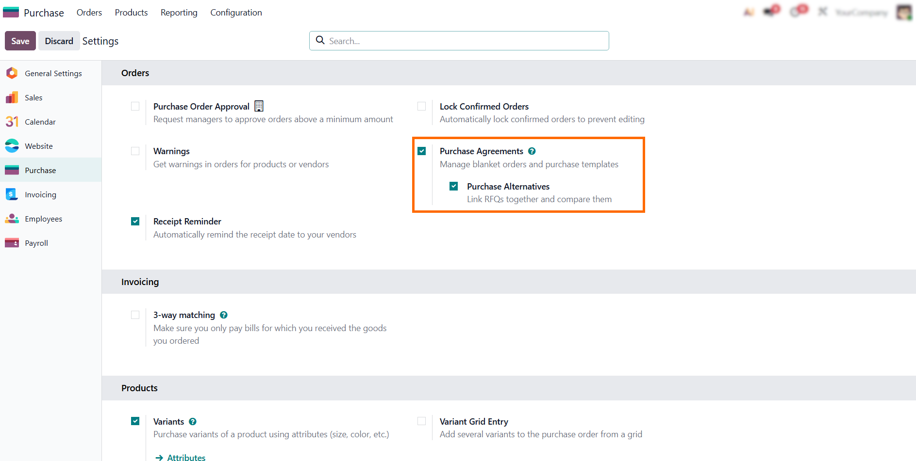Click into the settings Search field
This screenshot has width=916, height=461.
click(x=459, y=41)
